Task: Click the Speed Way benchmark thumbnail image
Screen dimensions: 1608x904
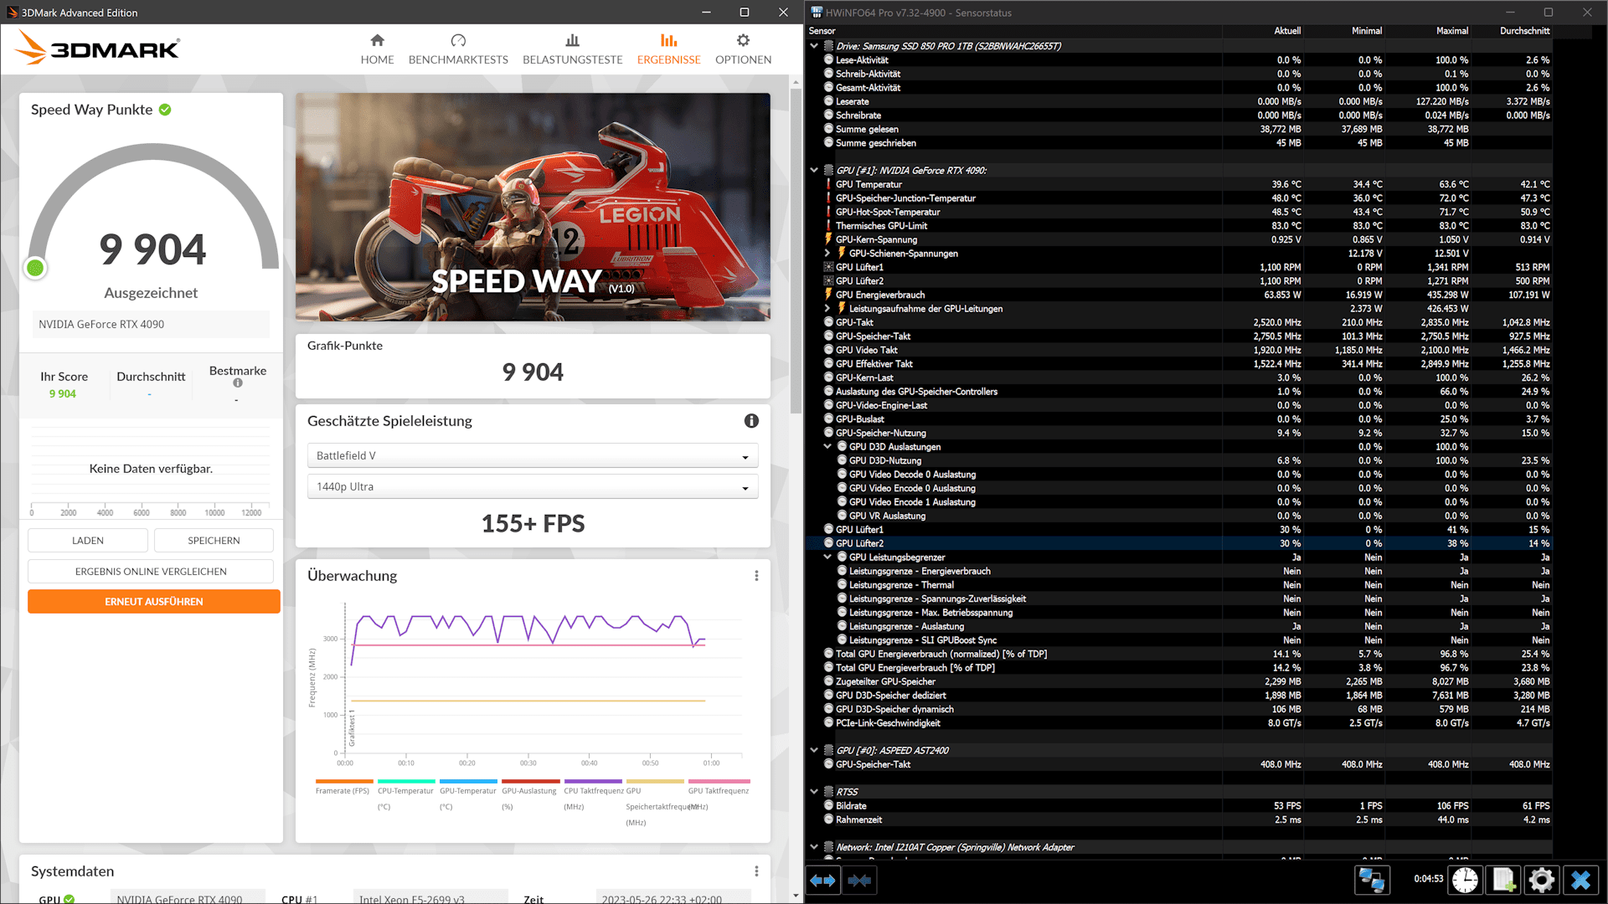Action: point(533,207)
